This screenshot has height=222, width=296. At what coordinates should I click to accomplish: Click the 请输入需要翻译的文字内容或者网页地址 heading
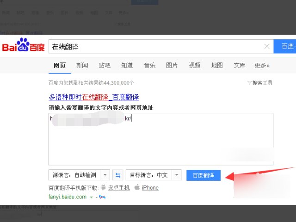tap(101, 108)
